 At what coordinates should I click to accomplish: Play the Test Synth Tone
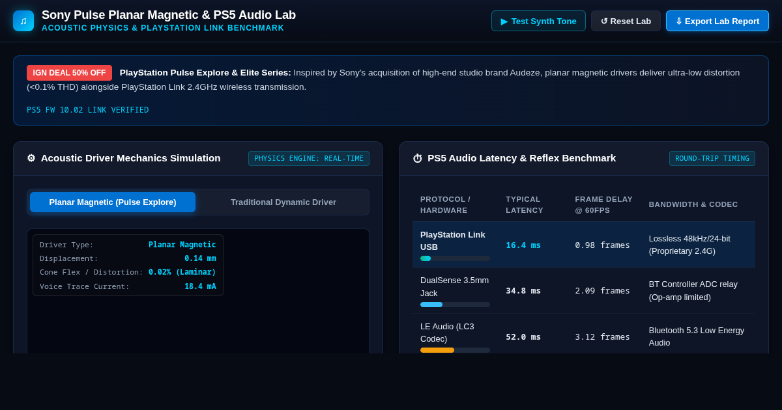tap(538, 21)
